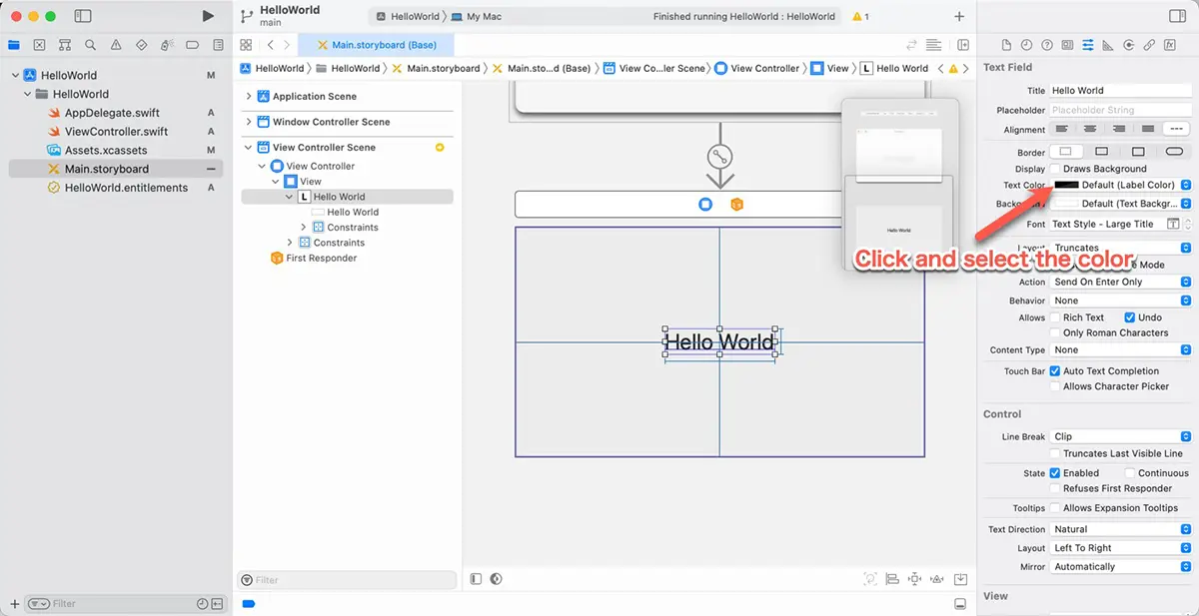The height and width of the screenshot is (616, 1199).
Task: Open the Line Break Clip dropdown
Action: pyautogui.click(x=1121, y=436)
